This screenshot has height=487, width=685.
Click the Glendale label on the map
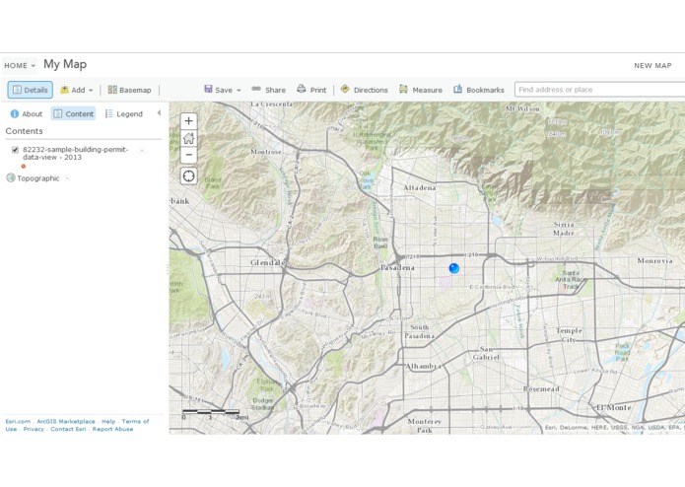268,262
